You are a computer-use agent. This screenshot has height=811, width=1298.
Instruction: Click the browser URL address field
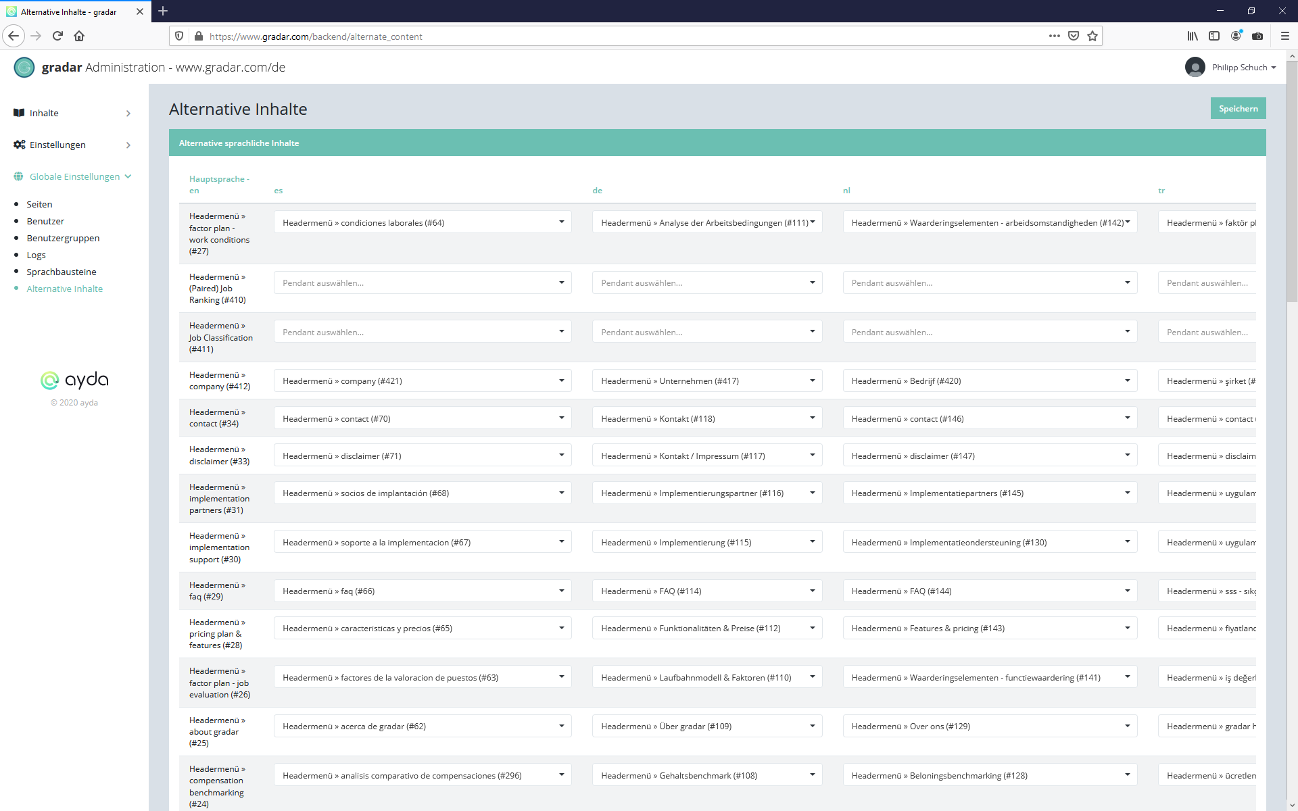(625, 36)
